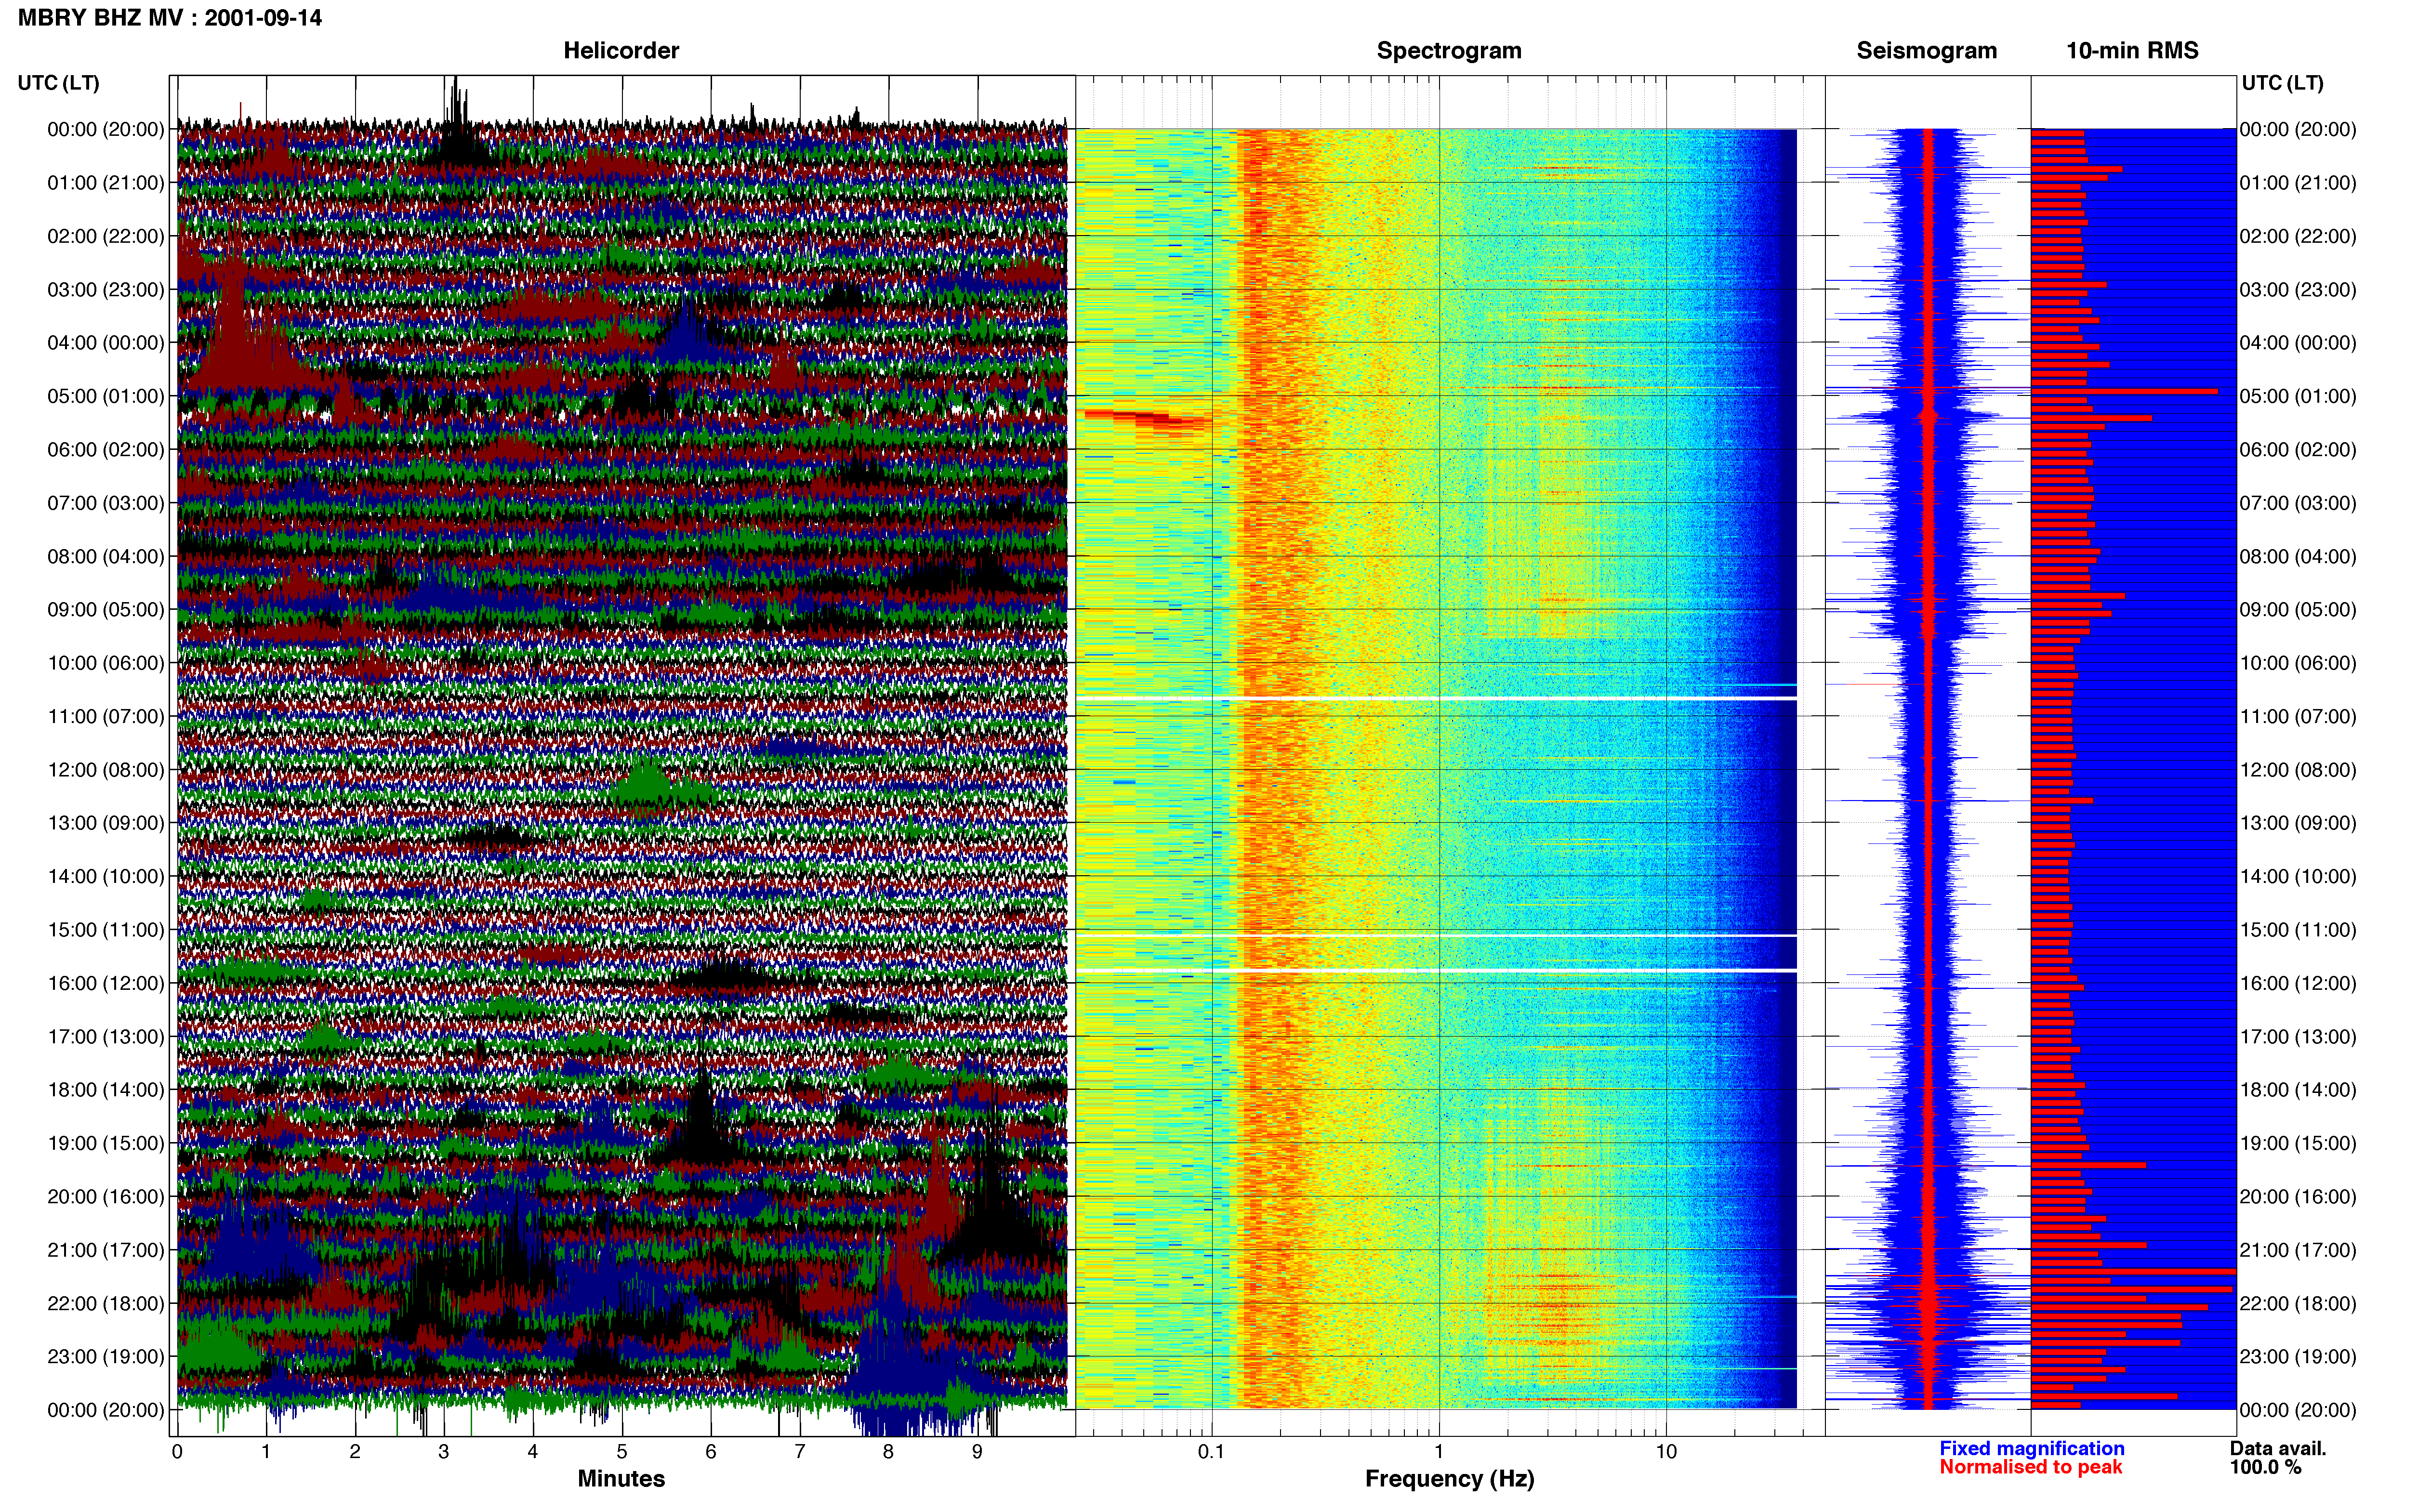Image resolution: width=2418 pixels, height=1512 pixels.
Task: Click 21:00 (17:00) label beside RMS panel
Action: (x=2298, y=1250)
